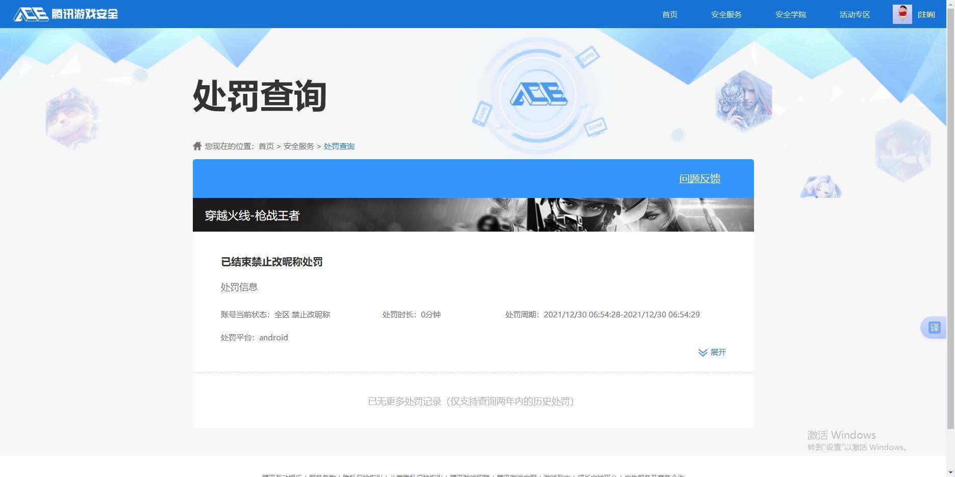Image resolution: width=955 pixels, height=477 pixels.
Task: Open the 活动专区 menu item
Action: point(855,14)
